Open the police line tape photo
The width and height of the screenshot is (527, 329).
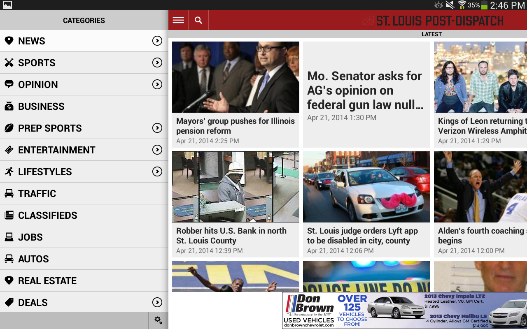click(366, 276)
